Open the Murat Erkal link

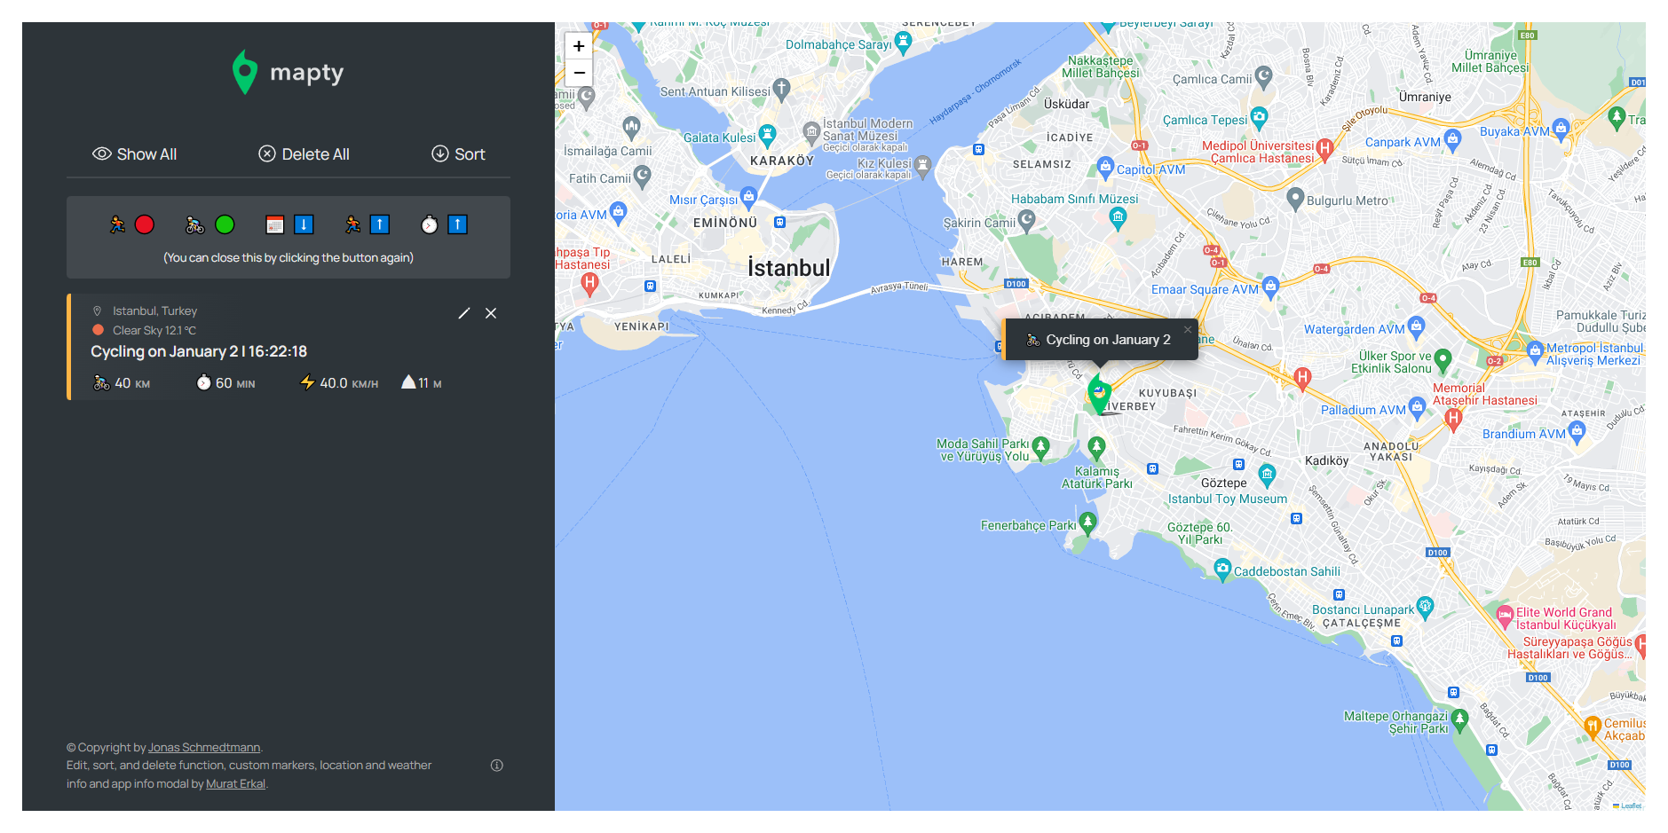coord(235,784)
